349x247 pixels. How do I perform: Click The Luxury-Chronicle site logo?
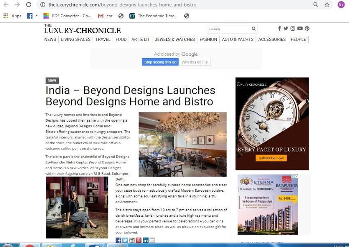click(83, 28)
